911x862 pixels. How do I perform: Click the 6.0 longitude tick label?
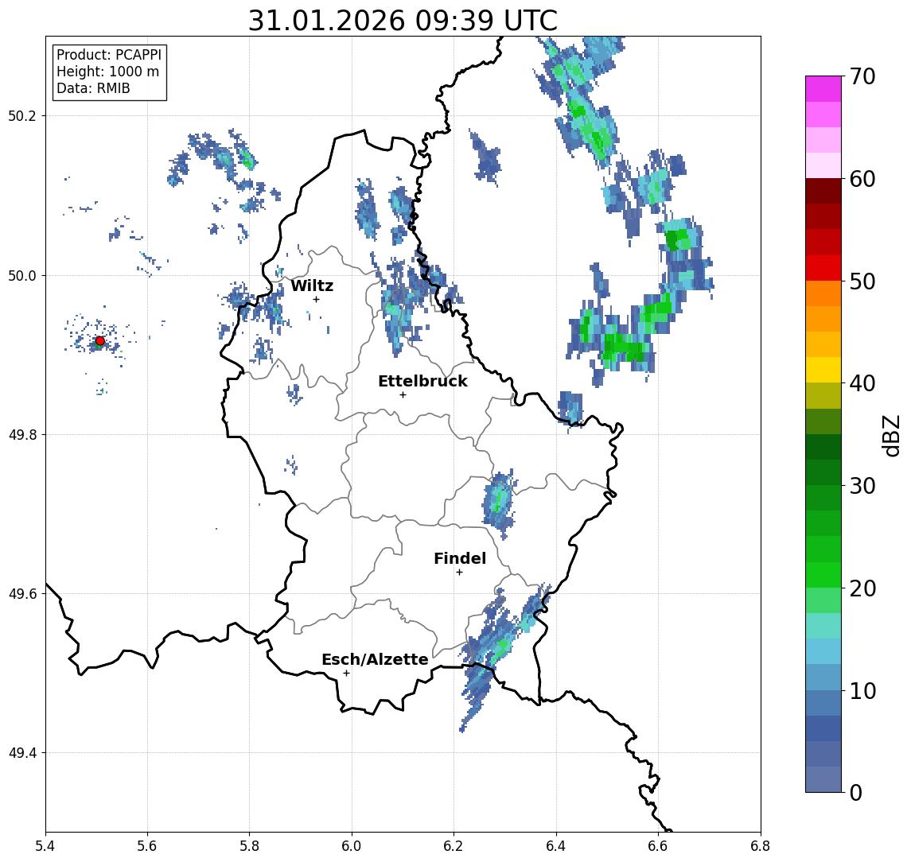pos(352,846)
